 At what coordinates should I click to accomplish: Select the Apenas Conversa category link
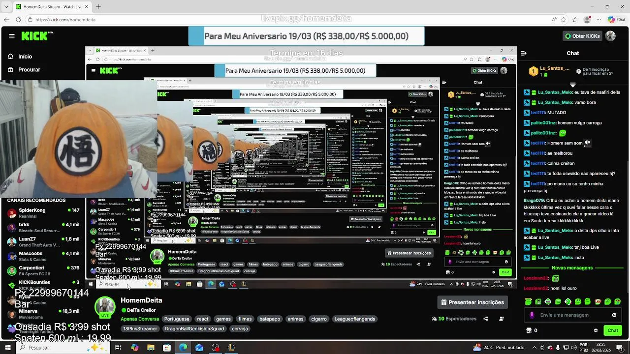[140, 319]
